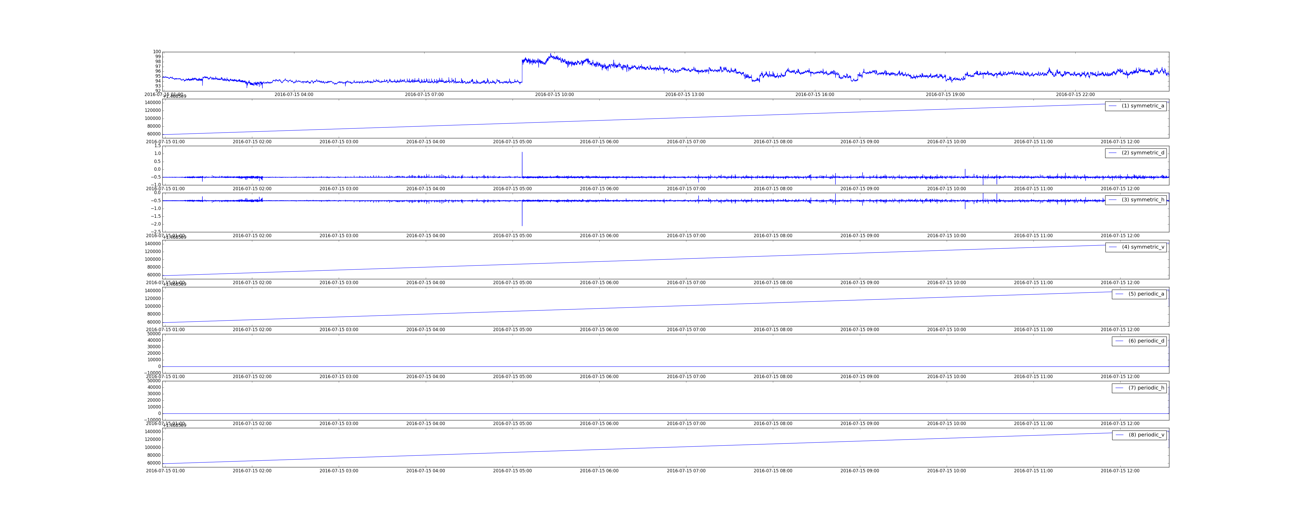Click the 60000 y-axis label of periodic_v plot
Viewport: 1299px width, 519px height.
(154, 463)
